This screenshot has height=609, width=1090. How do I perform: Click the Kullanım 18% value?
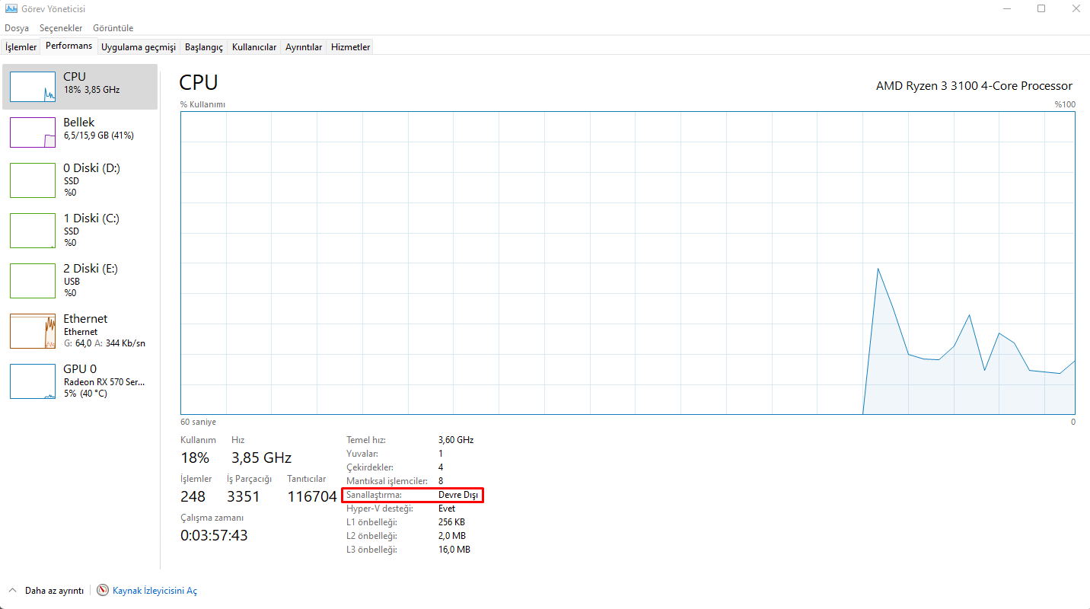tap(195, 458)
